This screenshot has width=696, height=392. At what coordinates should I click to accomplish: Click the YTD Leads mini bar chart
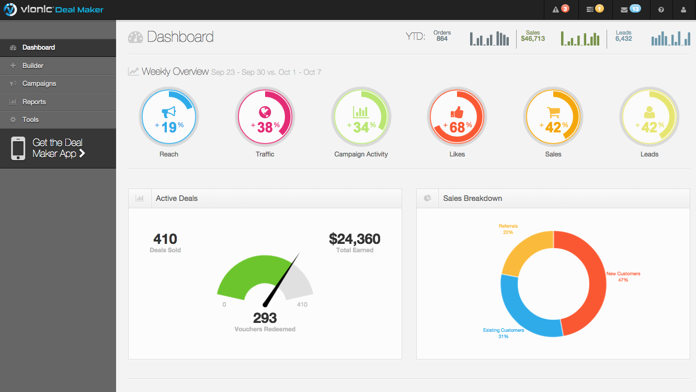(670, 39)
